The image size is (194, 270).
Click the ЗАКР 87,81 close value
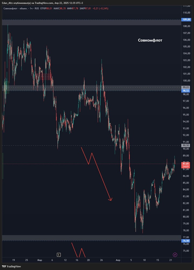[x=85, y=8]
